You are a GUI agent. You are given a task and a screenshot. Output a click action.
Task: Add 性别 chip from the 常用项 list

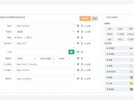[110, 39]
